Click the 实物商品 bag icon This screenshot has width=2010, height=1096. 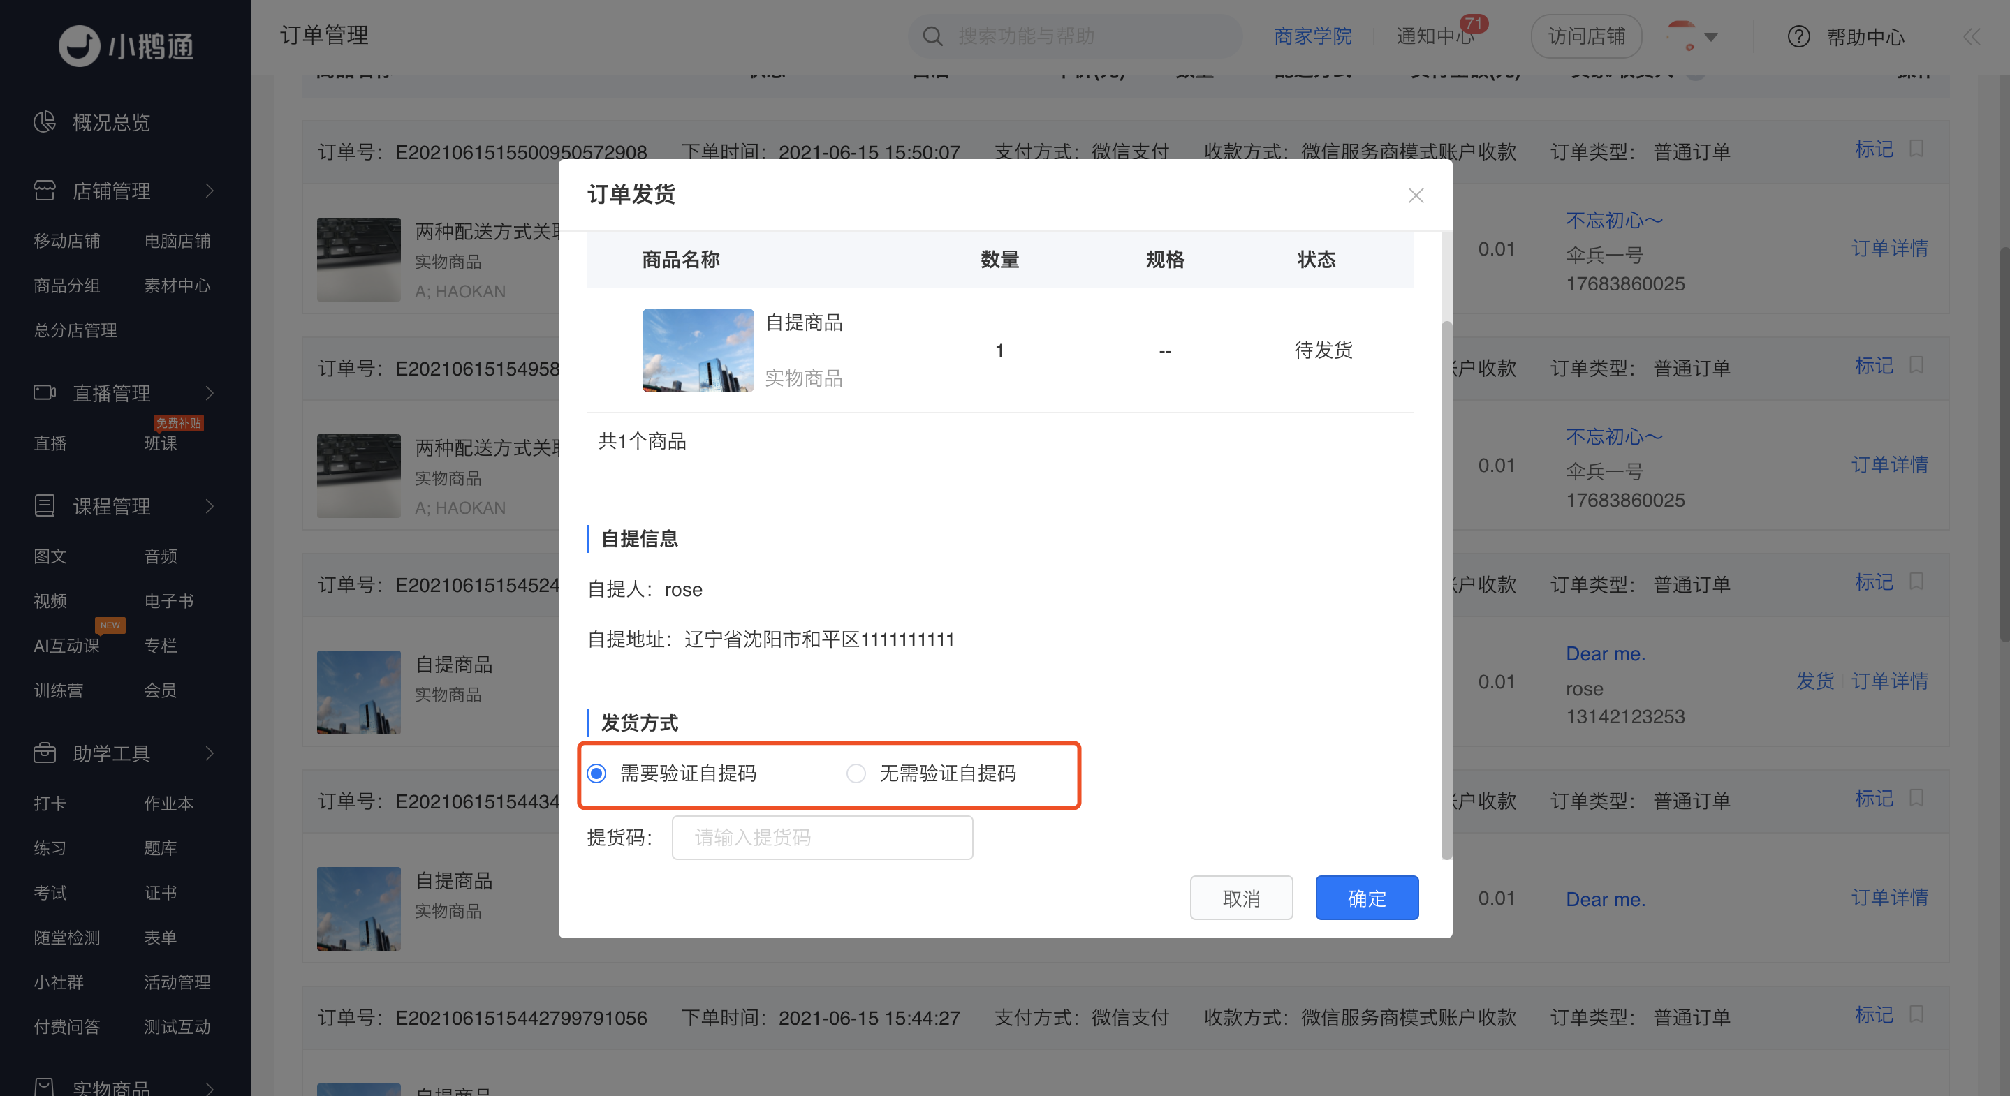pyautogui.click(x=45, y=1087)
